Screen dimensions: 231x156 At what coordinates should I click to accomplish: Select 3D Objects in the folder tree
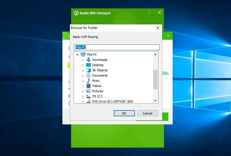tap(100, 70)
